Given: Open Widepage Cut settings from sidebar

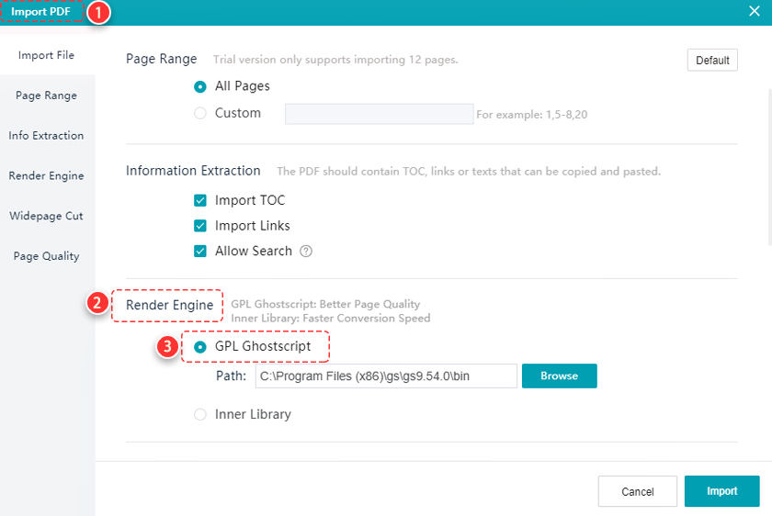Looking at the screenshot, I should click(x=47, y=216).
